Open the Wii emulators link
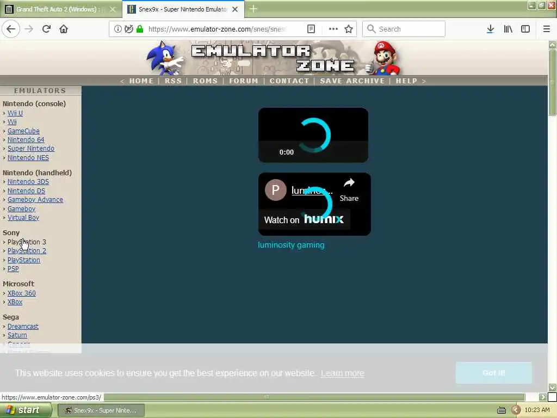The width and height of the screenshot is (557, 418). 12,122
